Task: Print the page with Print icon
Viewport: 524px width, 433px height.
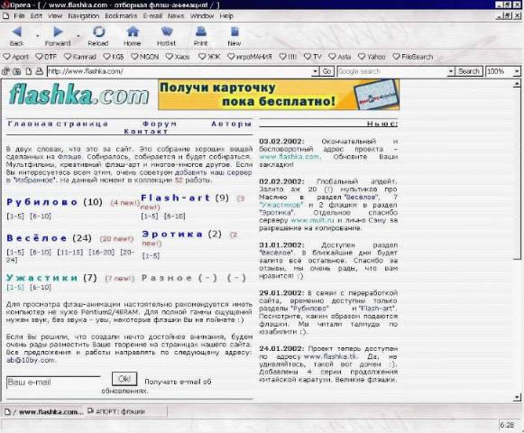Action: pyautogui.click(x=200, y=36)
